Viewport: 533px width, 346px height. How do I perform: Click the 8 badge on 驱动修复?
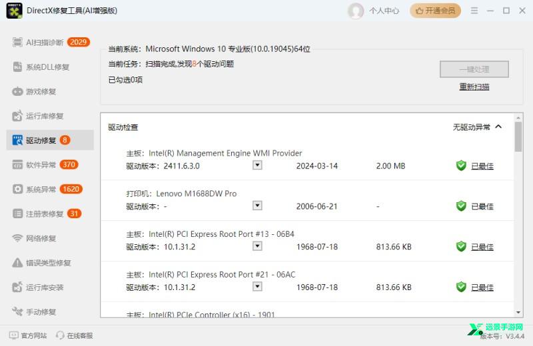[x=65, y=140]
